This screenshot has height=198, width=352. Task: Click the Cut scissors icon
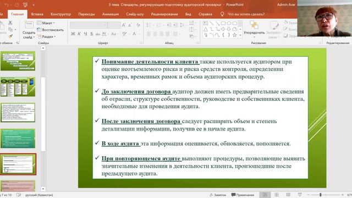pos(10,23)
